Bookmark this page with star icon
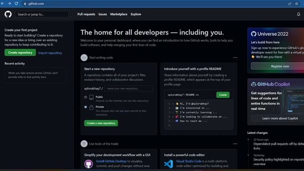 [x=296, y=4]
